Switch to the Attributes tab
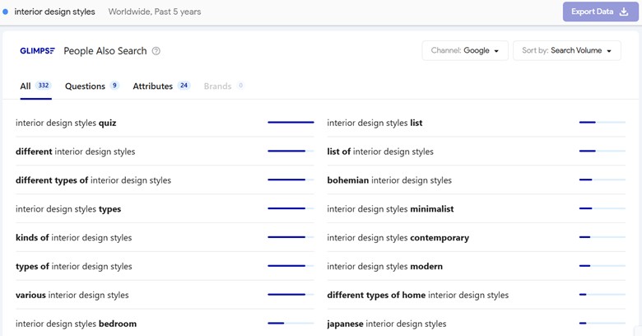Image resolution: width=642 pixels, height=336 pixels. (161, 86)
